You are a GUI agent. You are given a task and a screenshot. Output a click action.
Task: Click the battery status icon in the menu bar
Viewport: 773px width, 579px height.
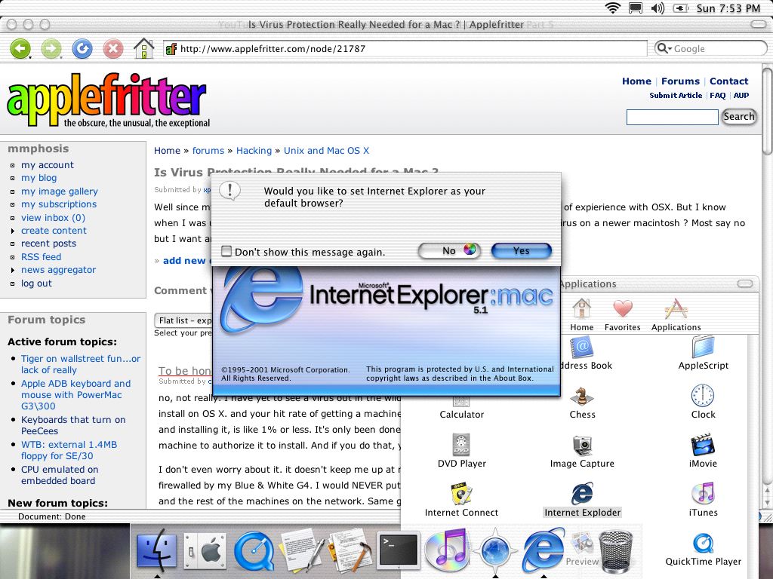pyautogui.click(x=680, y=8)
